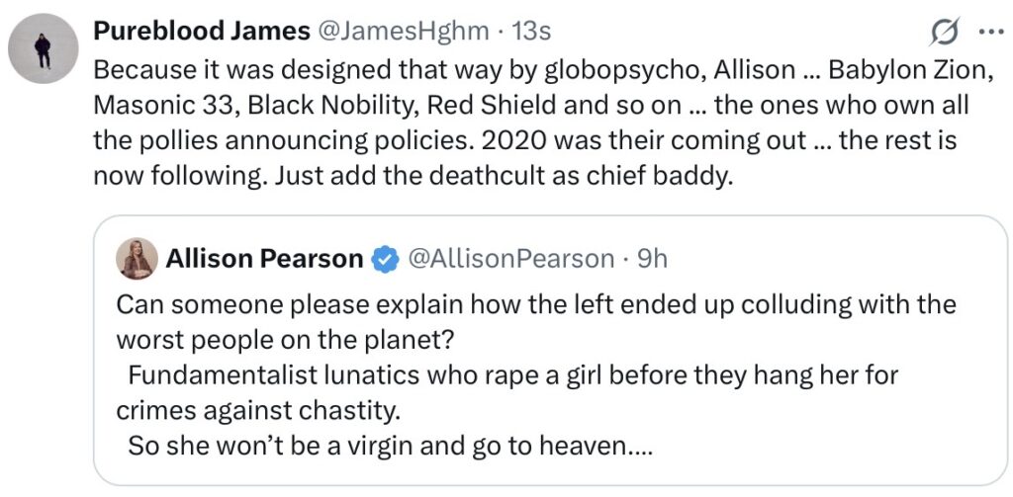Visit the @JamesHghm handle link
The width and height of the screenshot is (1013, 497).
coord(403,32)
